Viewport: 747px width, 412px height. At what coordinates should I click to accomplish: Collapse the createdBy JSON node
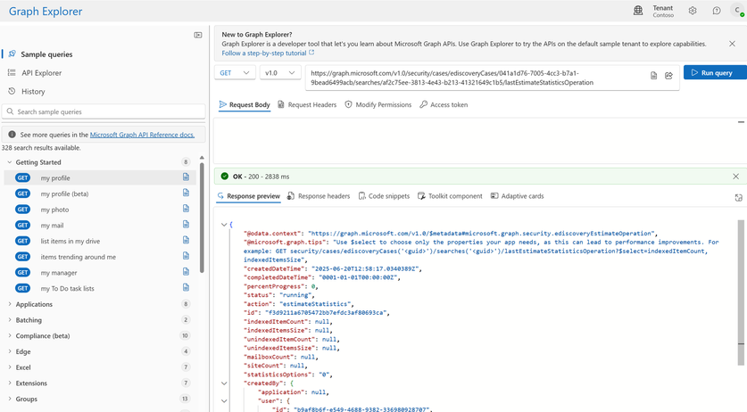tap(224, 383)
